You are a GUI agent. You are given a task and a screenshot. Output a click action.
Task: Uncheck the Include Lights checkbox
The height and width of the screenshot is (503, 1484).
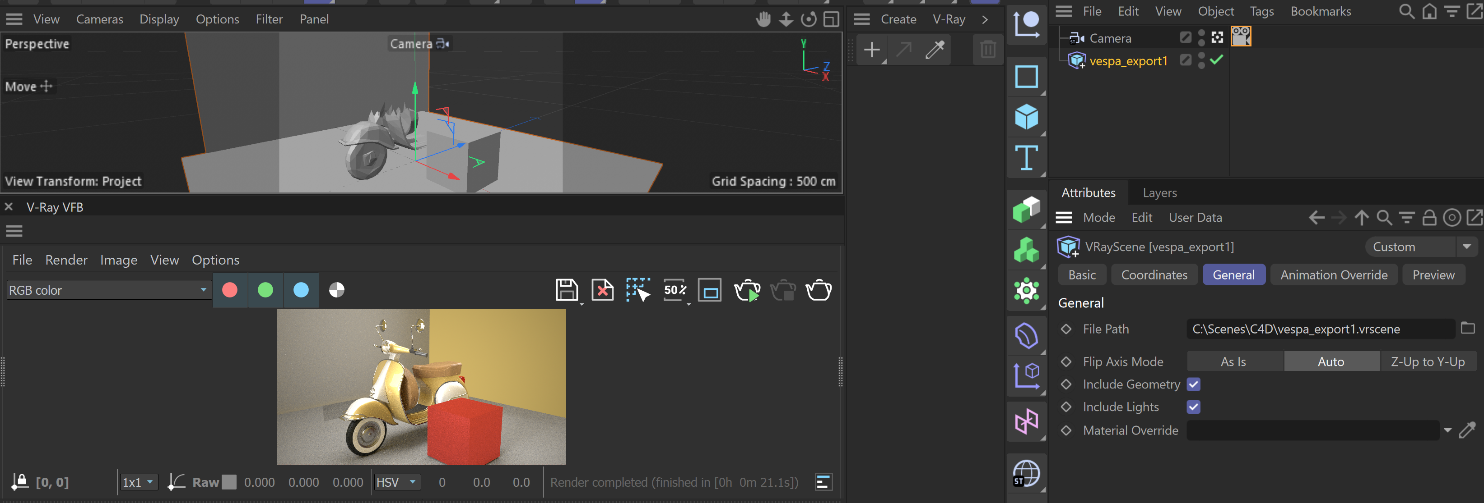point(1193,407)
